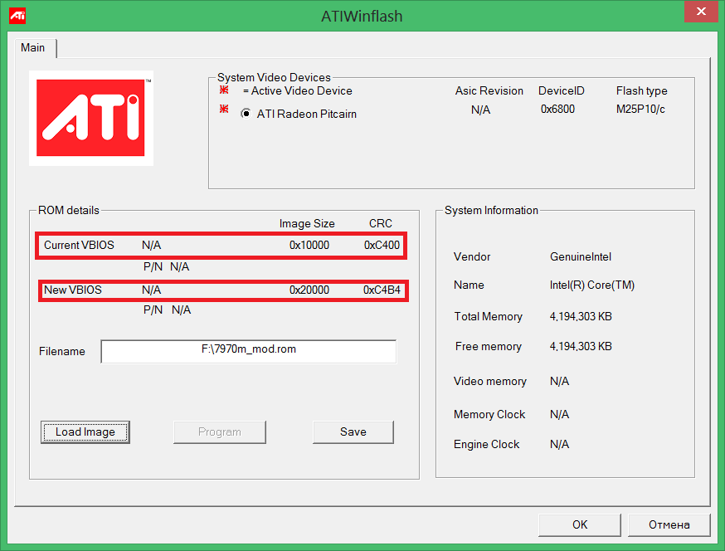Click the CRC column header
Image resolution: width=725 pixels, height=551 pixels.
(381, 223)
